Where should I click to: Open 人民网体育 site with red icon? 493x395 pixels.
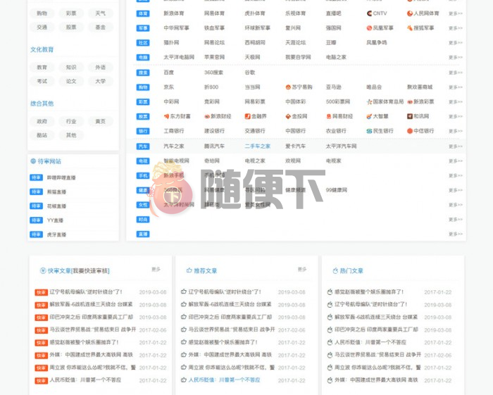coord(423,13)
